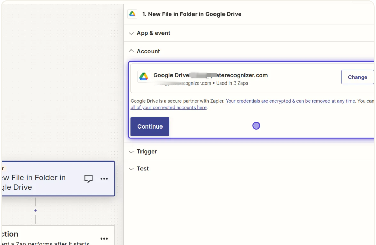This screenshot has height=245, width=376.
Task: Collapse the Account section
Action: (x=148, y=51)
